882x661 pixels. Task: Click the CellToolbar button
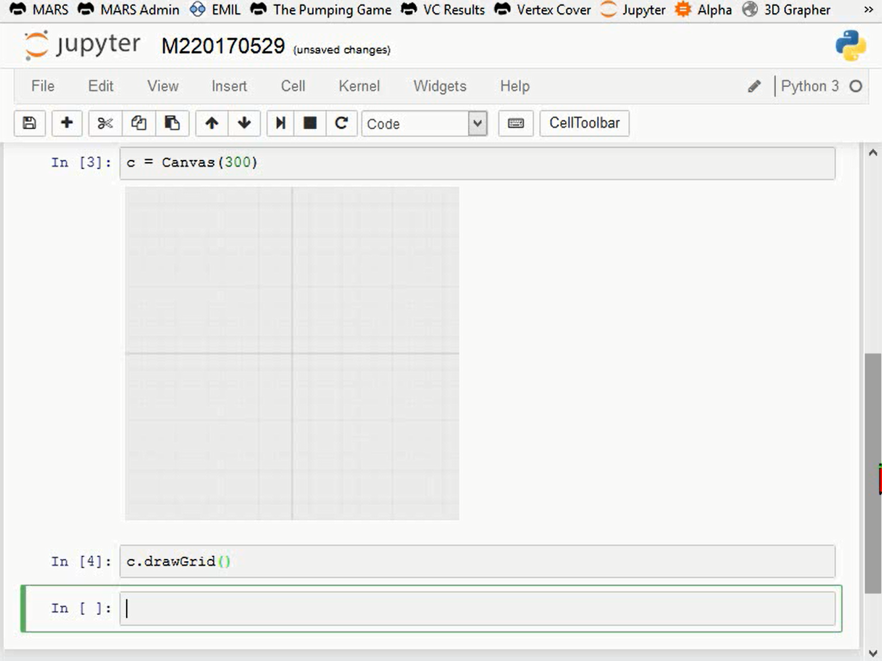[x=585, y=123]
